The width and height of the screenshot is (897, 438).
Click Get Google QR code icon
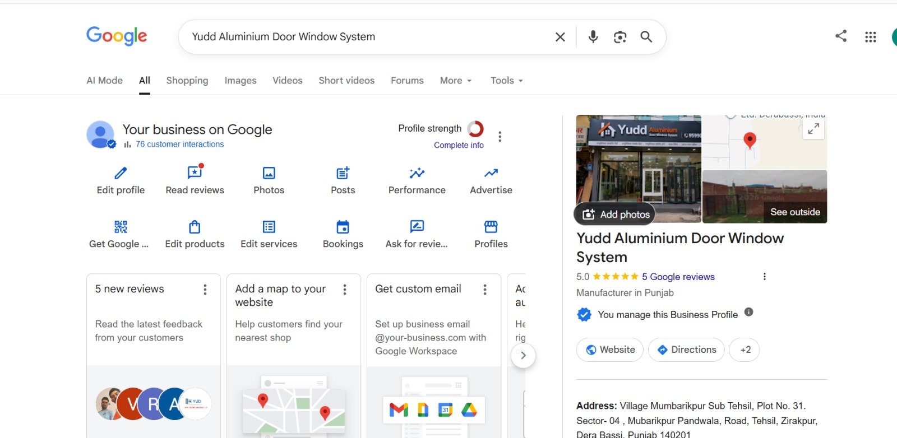(121, 226)
